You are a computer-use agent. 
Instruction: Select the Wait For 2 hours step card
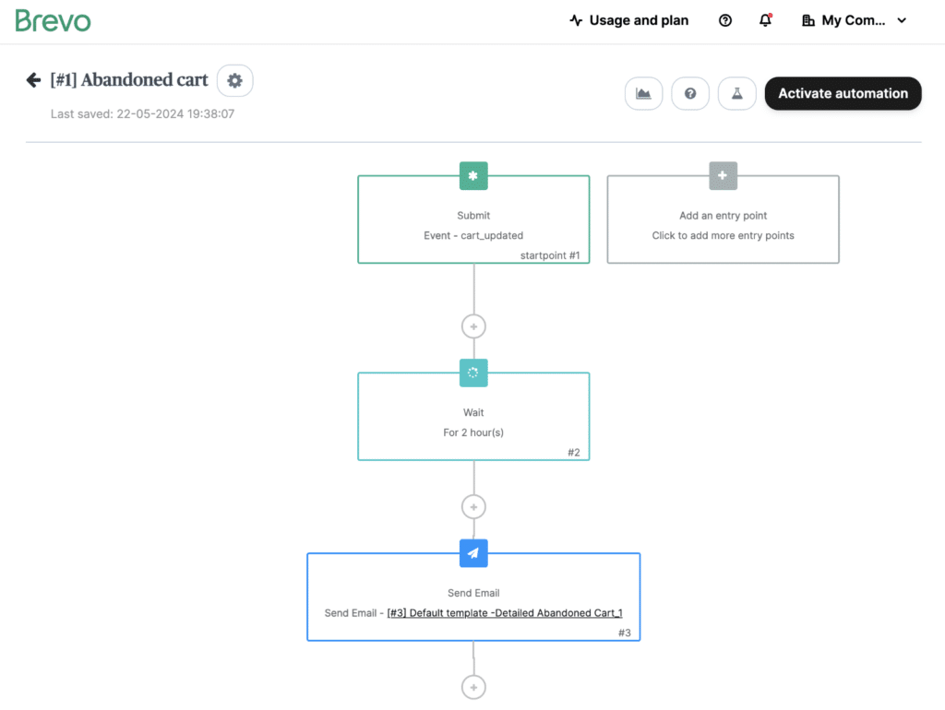[x=473, y=420]
